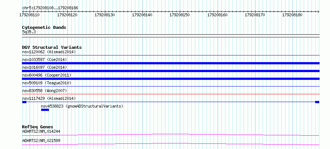The height and width of the screenshot is (149, 330).
Task: Open variant nsv1117429 (Alsmadi2014) label
Action: (x=49, y=98)
